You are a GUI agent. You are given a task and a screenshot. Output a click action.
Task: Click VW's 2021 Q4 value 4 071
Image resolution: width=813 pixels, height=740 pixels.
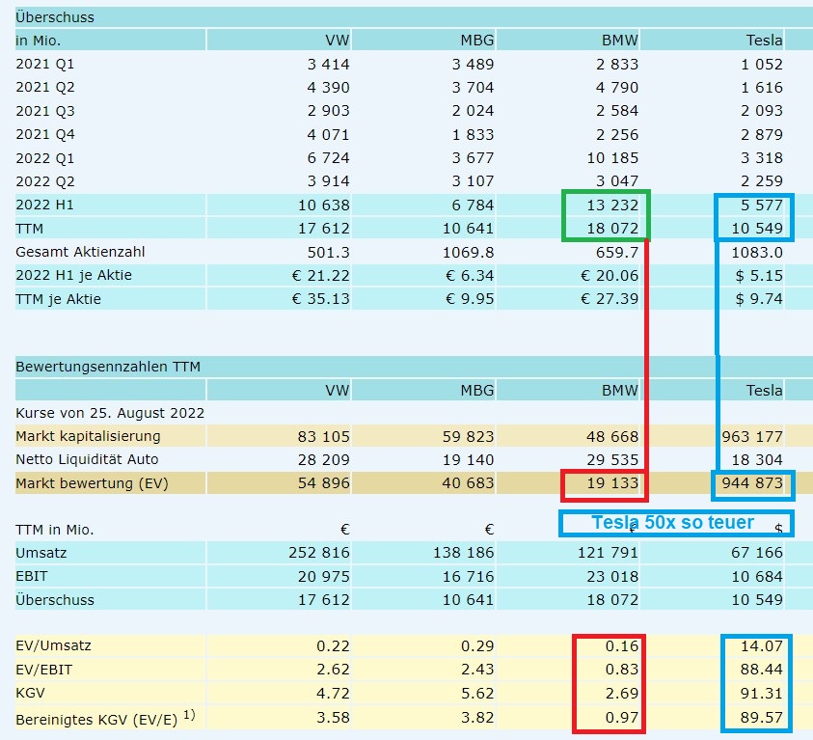coord(328,135)
